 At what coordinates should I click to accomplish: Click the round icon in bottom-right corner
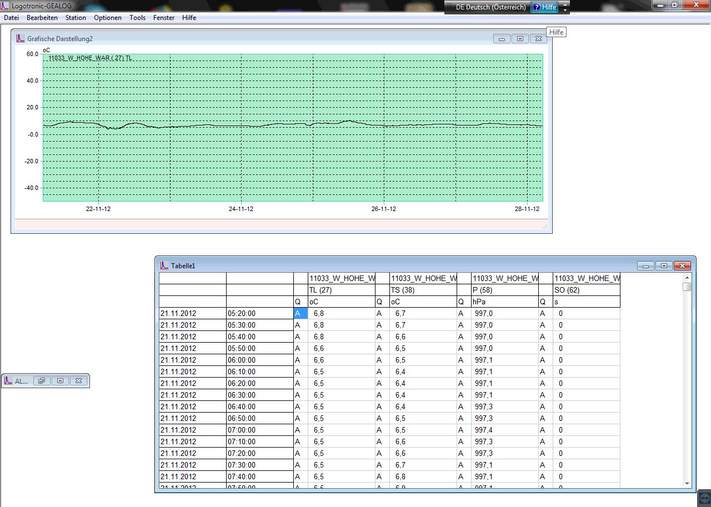pos(704,498)
